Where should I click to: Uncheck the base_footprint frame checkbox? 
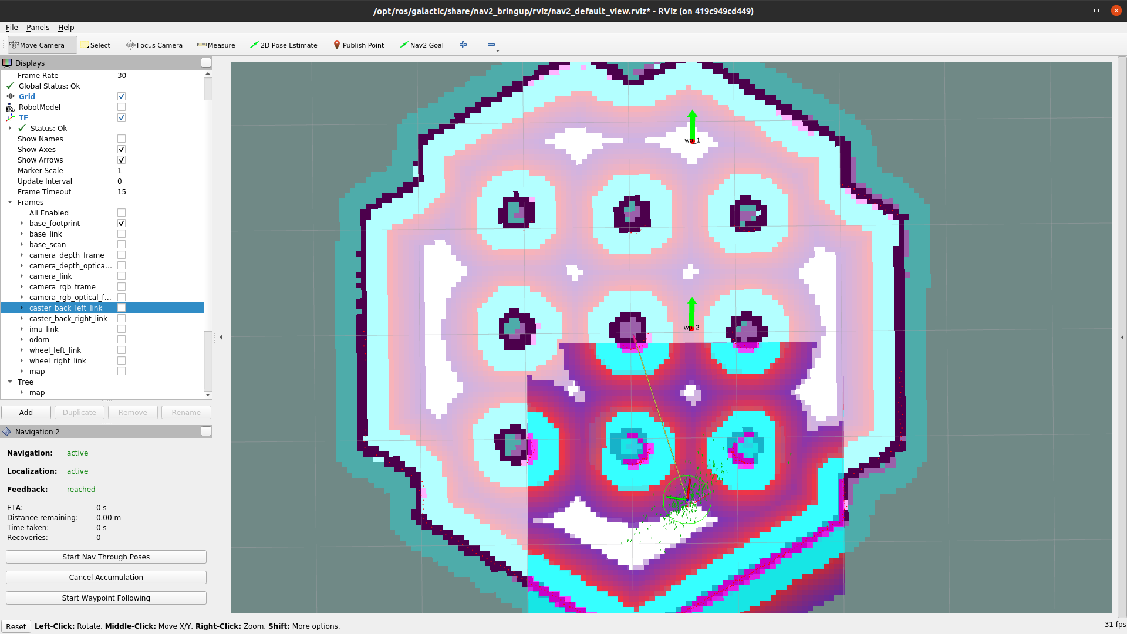(x=122, y=223)
